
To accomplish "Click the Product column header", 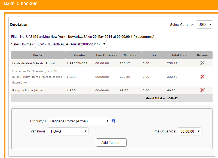I will [x=38, y=55].
